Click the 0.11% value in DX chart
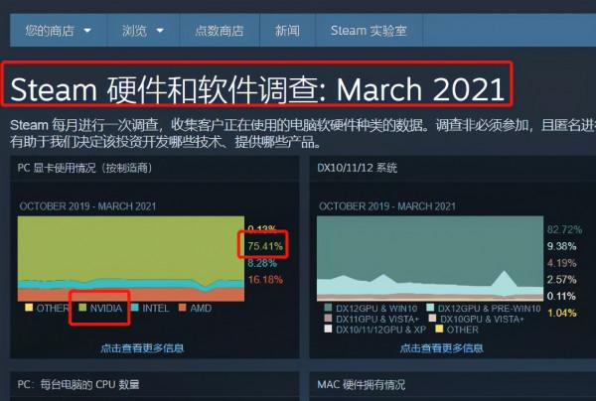 tap(562, 296)
